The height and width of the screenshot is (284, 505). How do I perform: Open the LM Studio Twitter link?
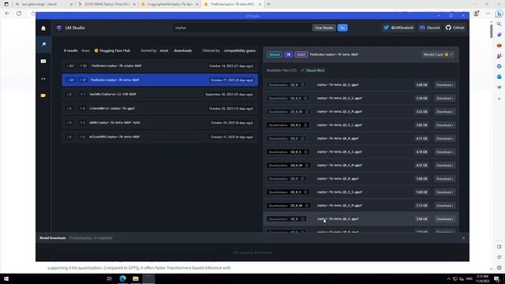pos(398,28)
